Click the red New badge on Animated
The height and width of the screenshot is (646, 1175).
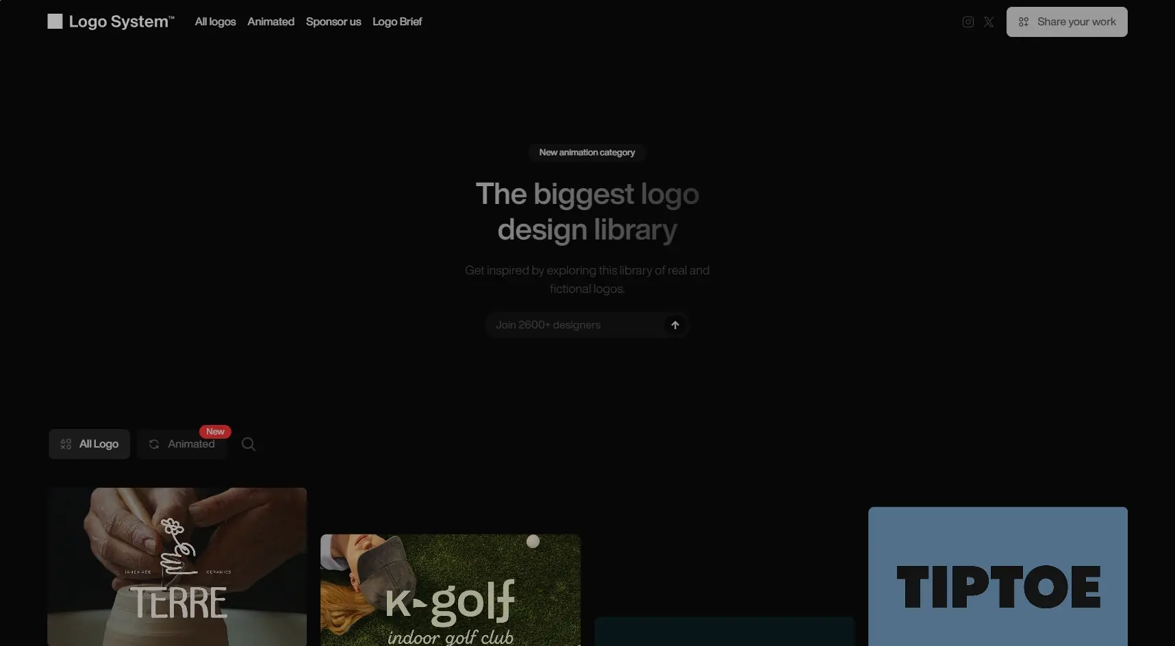click(x=215, y=432)
